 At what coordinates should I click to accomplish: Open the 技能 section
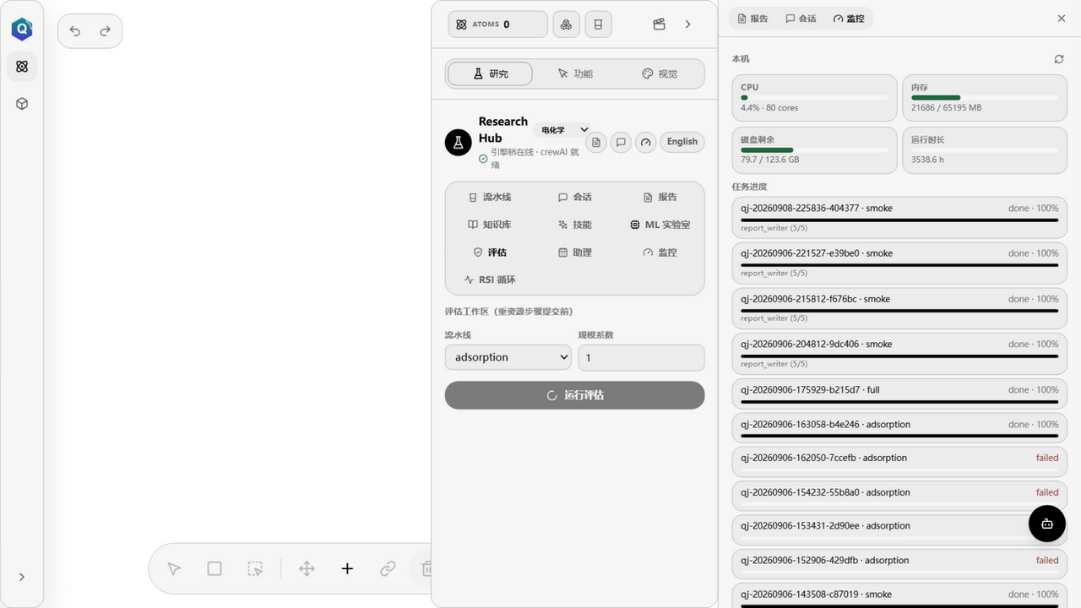[575, 225]
